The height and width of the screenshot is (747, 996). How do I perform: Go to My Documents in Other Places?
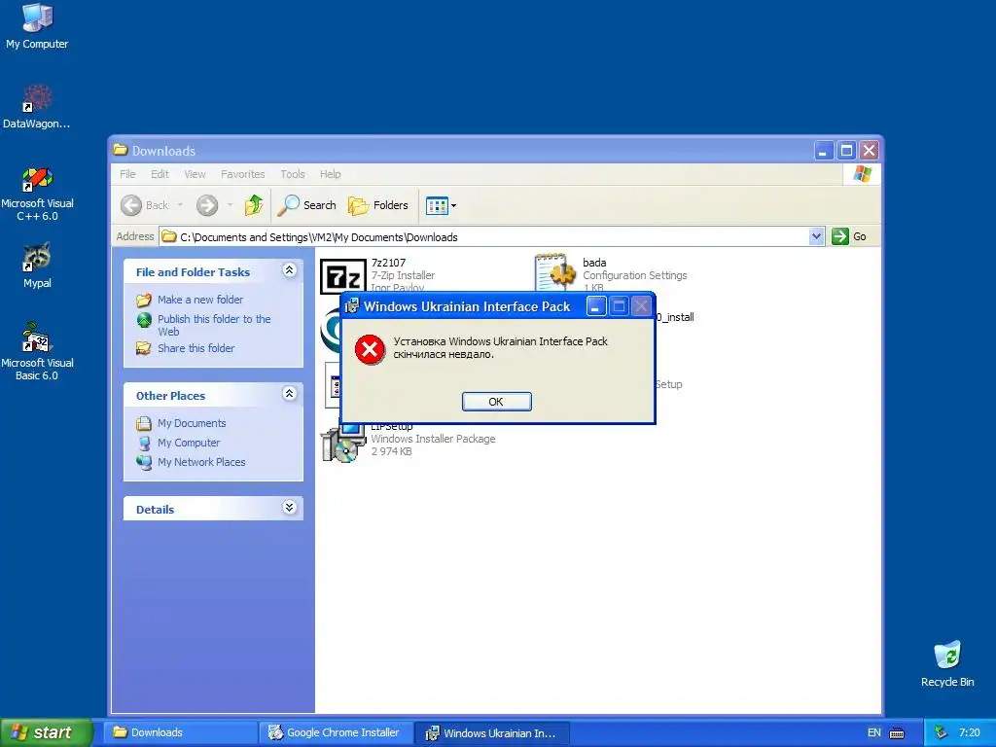pyautogui.click(x=192, y=423)
